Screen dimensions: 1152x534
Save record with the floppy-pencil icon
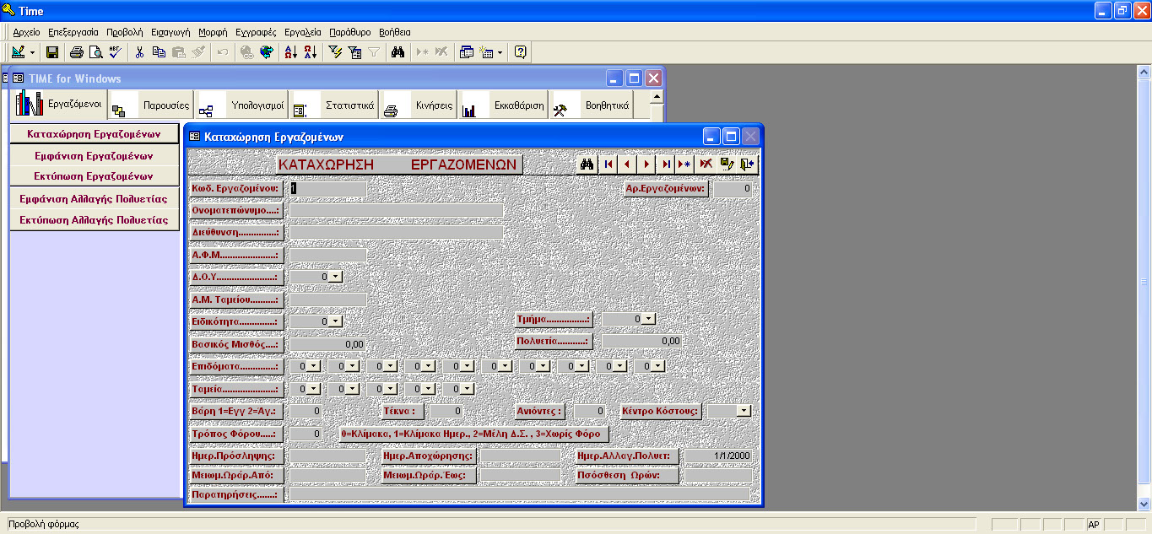[727, 165]
